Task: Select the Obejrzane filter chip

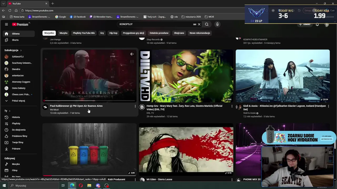Action: point(179,33)
